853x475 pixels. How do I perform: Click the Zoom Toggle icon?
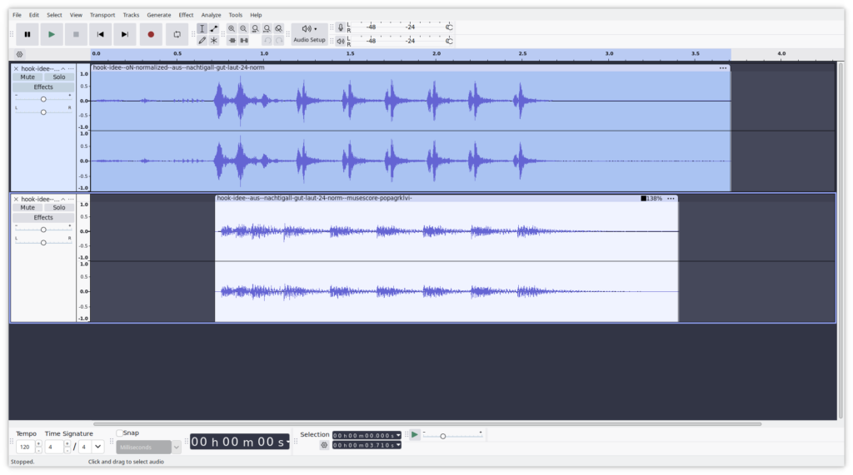tap(278, 29)
